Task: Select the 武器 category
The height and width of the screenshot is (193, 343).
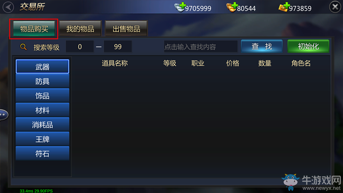Action: point(42,66)
